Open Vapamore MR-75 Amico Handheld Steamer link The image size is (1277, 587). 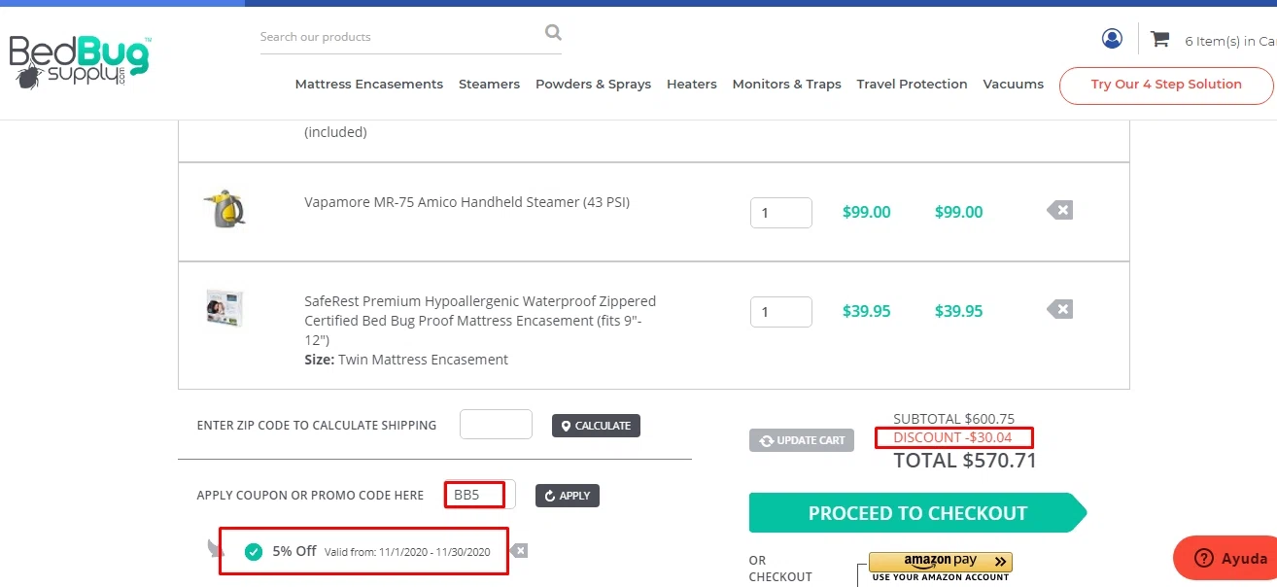click(466, 202)
